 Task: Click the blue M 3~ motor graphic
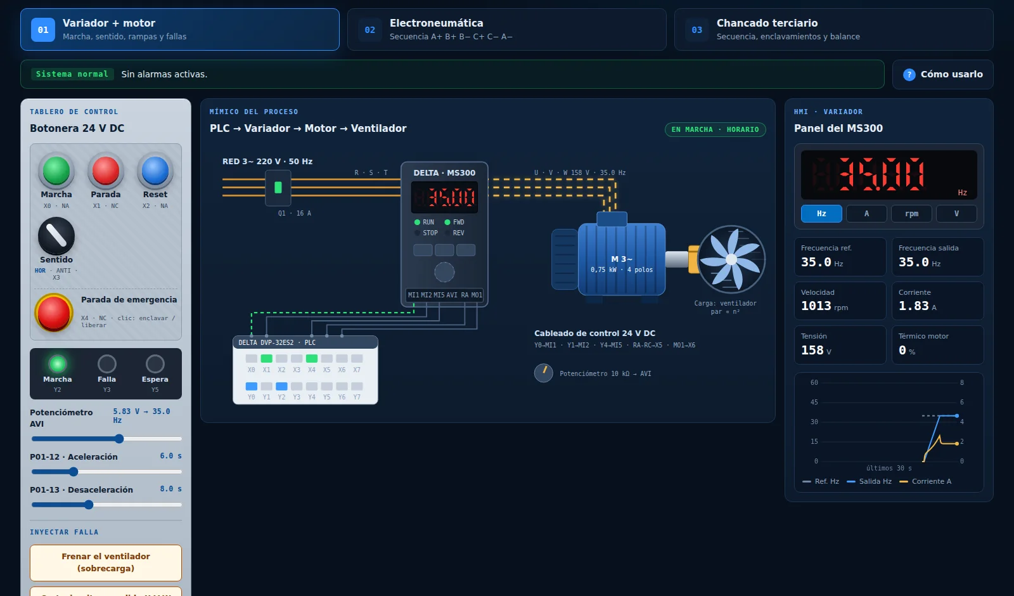[x=621, y=259]
